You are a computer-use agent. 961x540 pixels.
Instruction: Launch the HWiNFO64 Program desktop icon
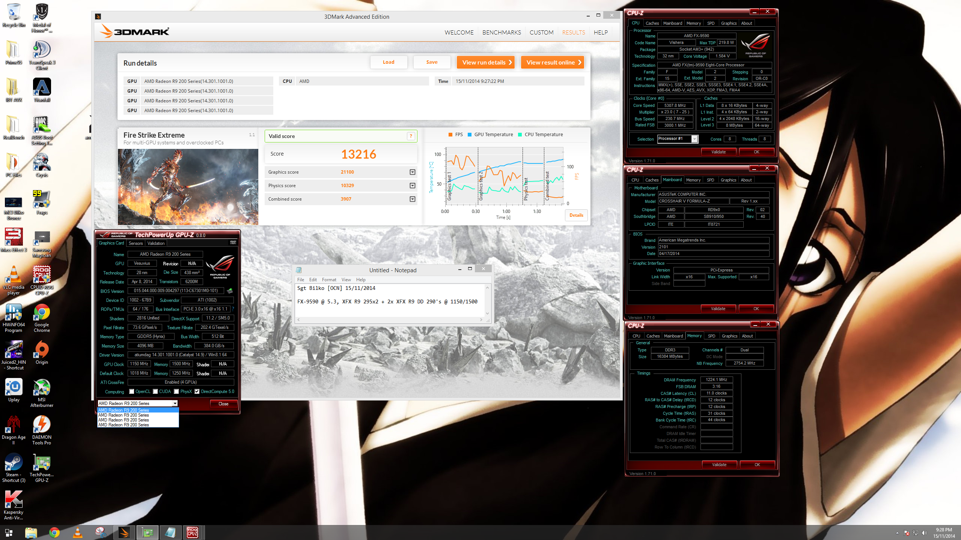point(14,318)
